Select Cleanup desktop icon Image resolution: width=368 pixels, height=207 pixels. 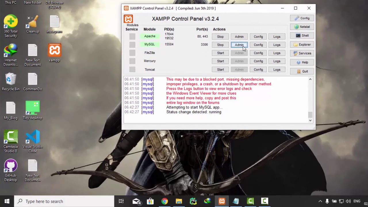point(32,24)
